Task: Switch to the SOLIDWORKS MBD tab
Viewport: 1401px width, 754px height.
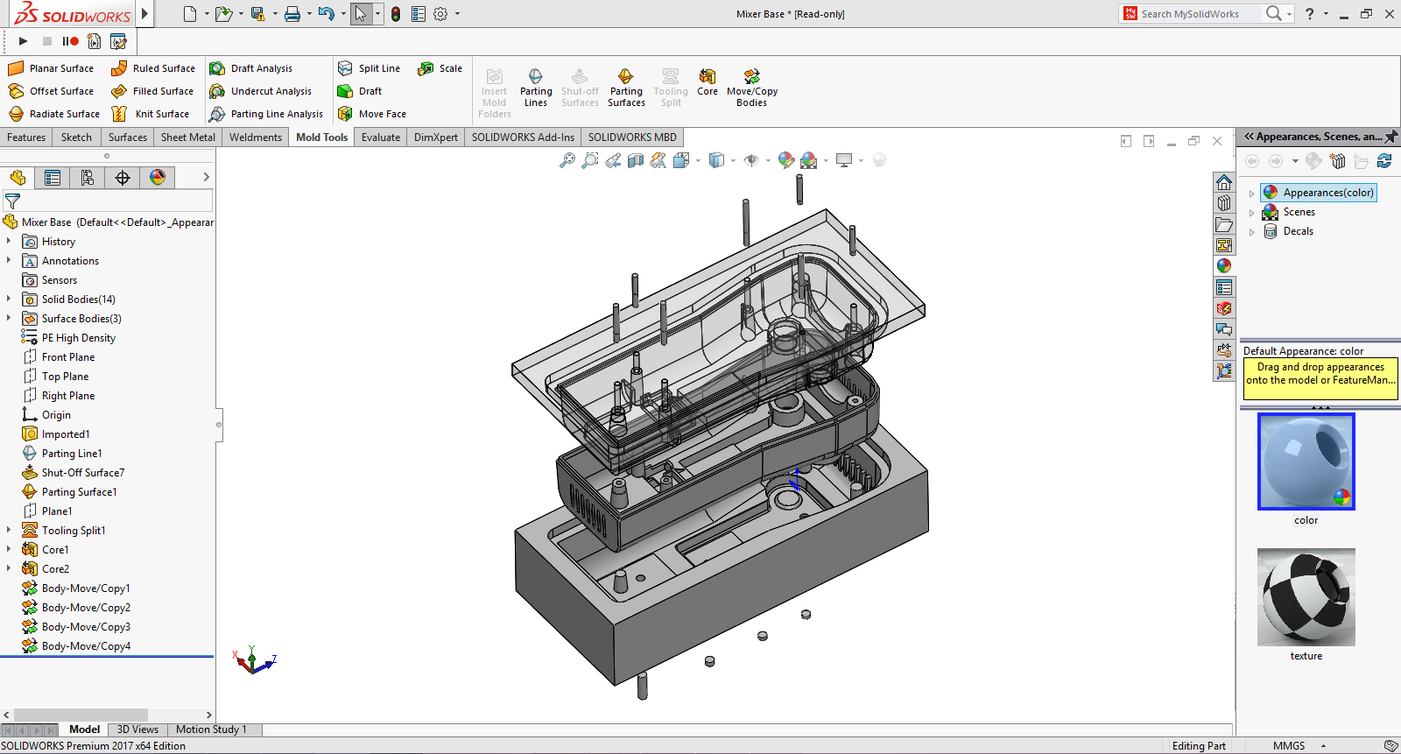Action: pos(632,137)
